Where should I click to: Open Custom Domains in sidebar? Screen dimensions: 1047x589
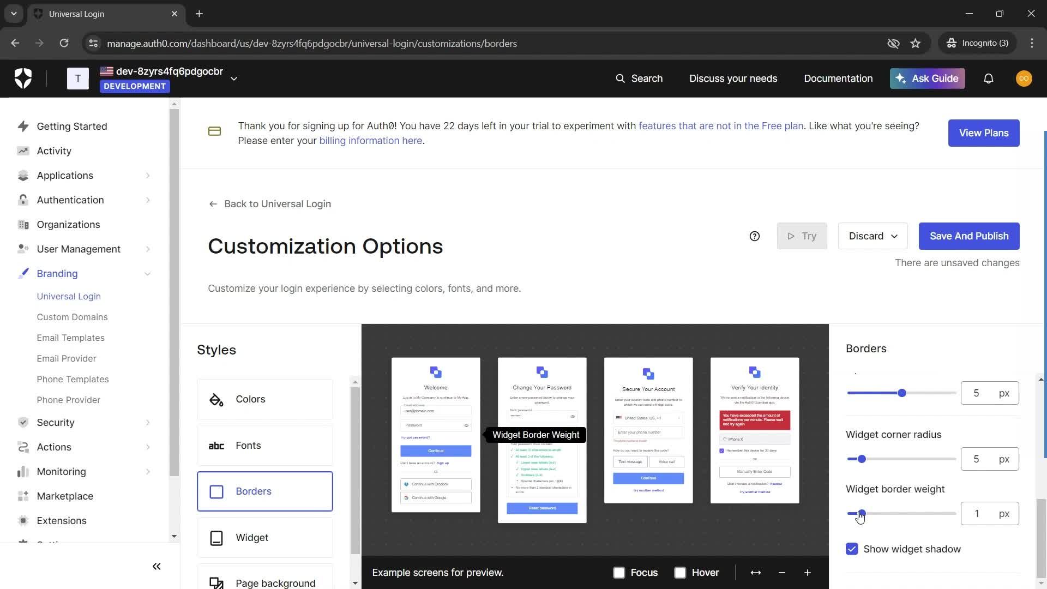72,317
